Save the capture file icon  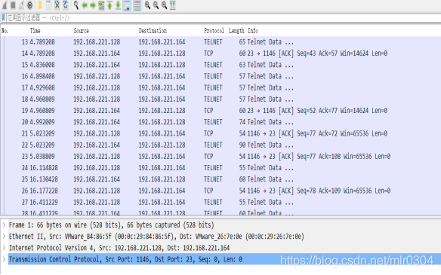[48, 5]
